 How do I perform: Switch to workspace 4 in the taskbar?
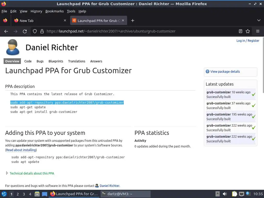(x=30, y=194)
